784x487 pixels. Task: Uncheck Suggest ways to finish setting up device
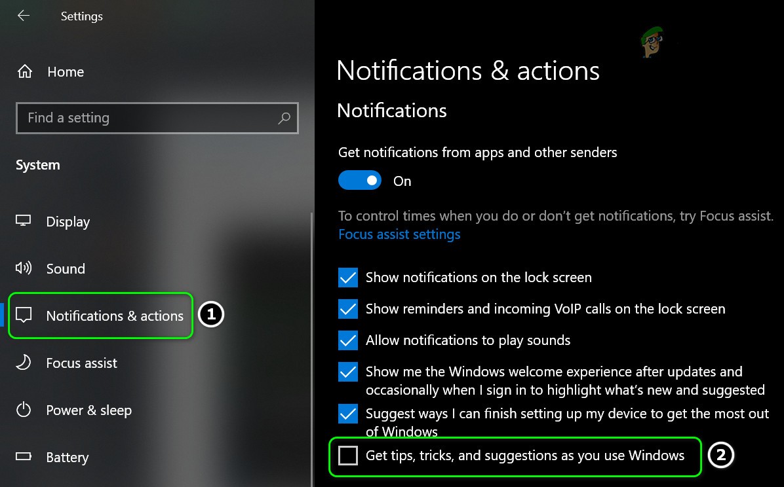[347, 414]
